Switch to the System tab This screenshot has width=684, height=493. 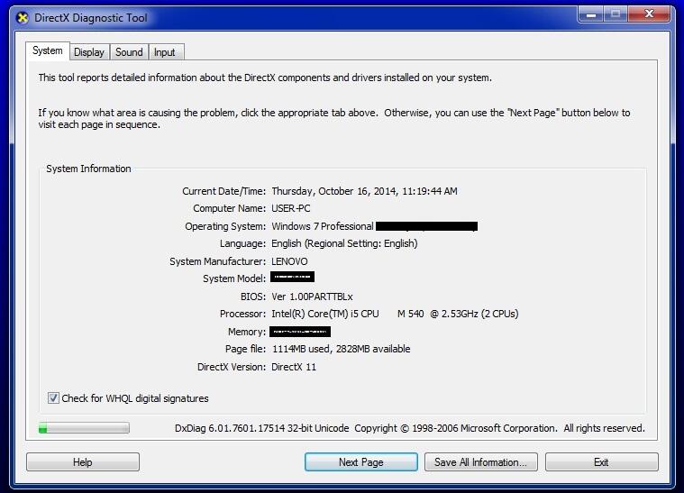[48, 50]
